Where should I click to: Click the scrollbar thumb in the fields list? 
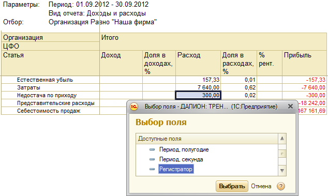pos(282,154)
